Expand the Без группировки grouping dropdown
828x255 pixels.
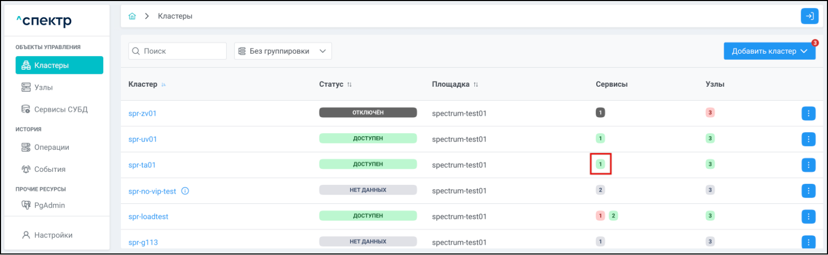283,51
